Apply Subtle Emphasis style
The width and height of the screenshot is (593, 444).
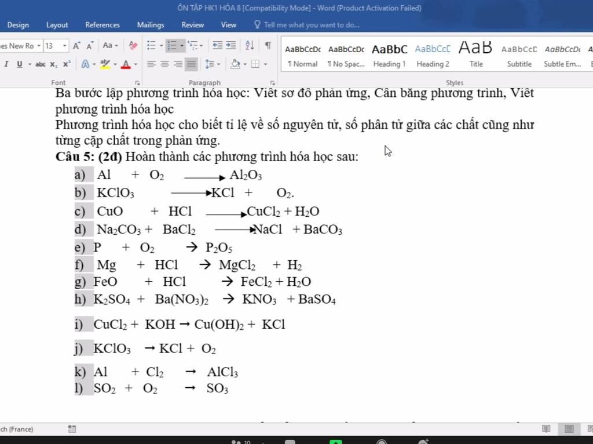[562, 55]
